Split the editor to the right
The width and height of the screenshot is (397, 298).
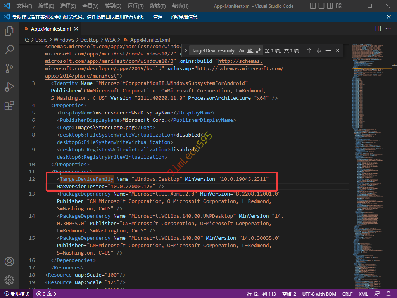coord(378,29)
